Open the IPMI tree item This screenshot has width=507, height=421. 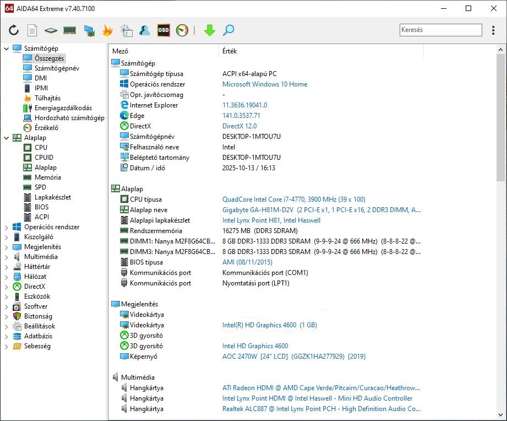[x=41, y=88]
